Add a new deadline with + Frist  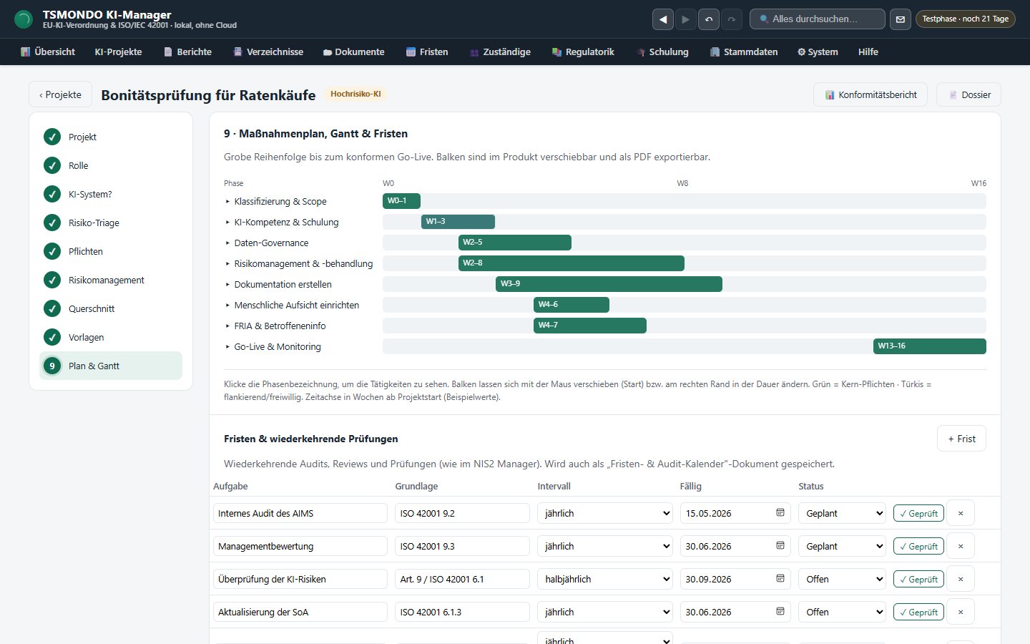tap(961, 439)
